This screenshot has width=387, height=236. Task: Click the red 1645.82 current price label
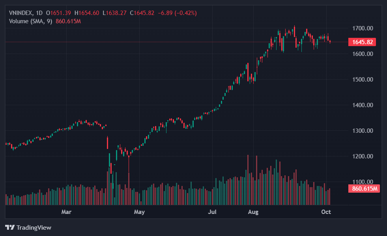[x=362, y=42]
